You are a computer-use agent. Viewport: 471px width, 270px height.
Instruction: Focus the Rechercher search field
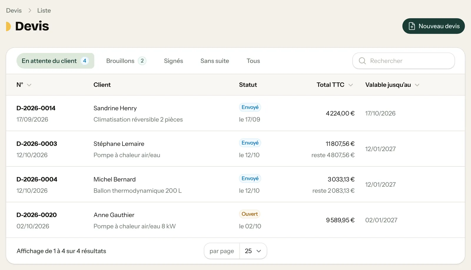pos(404,61)
